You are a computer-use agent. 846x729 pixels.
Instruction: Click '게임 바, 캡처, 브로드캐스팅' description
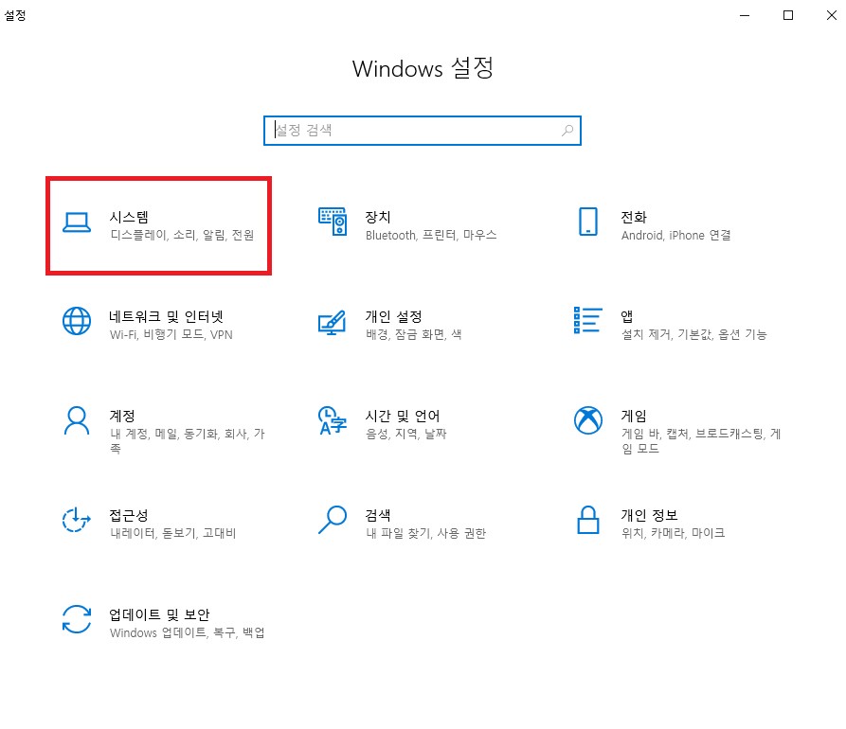[701, 441]
